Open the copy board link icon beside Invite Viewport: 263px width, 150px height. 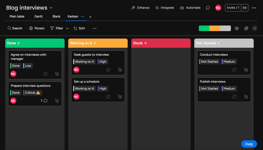pos(245,8)
